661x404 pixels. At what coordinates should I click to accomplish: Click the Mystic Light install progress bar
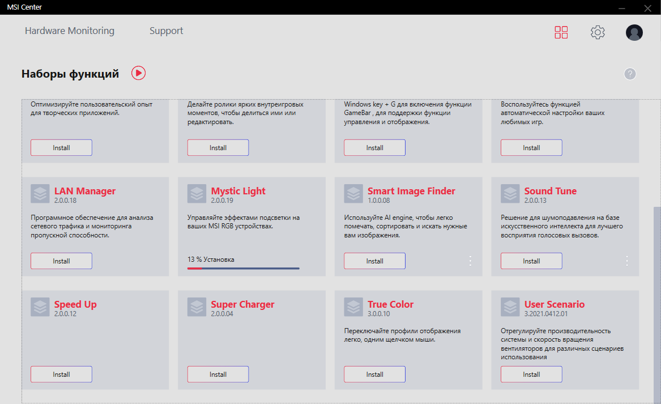243,268
